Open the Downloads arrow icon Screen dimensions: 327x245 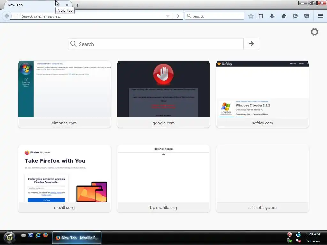(272, 16)
